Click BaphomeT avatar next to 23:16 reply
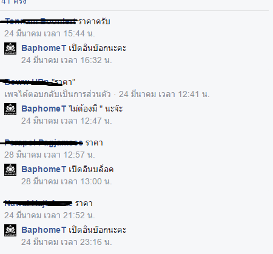The width and height of the screenshot is (273, 254). (x=10, y=230)
